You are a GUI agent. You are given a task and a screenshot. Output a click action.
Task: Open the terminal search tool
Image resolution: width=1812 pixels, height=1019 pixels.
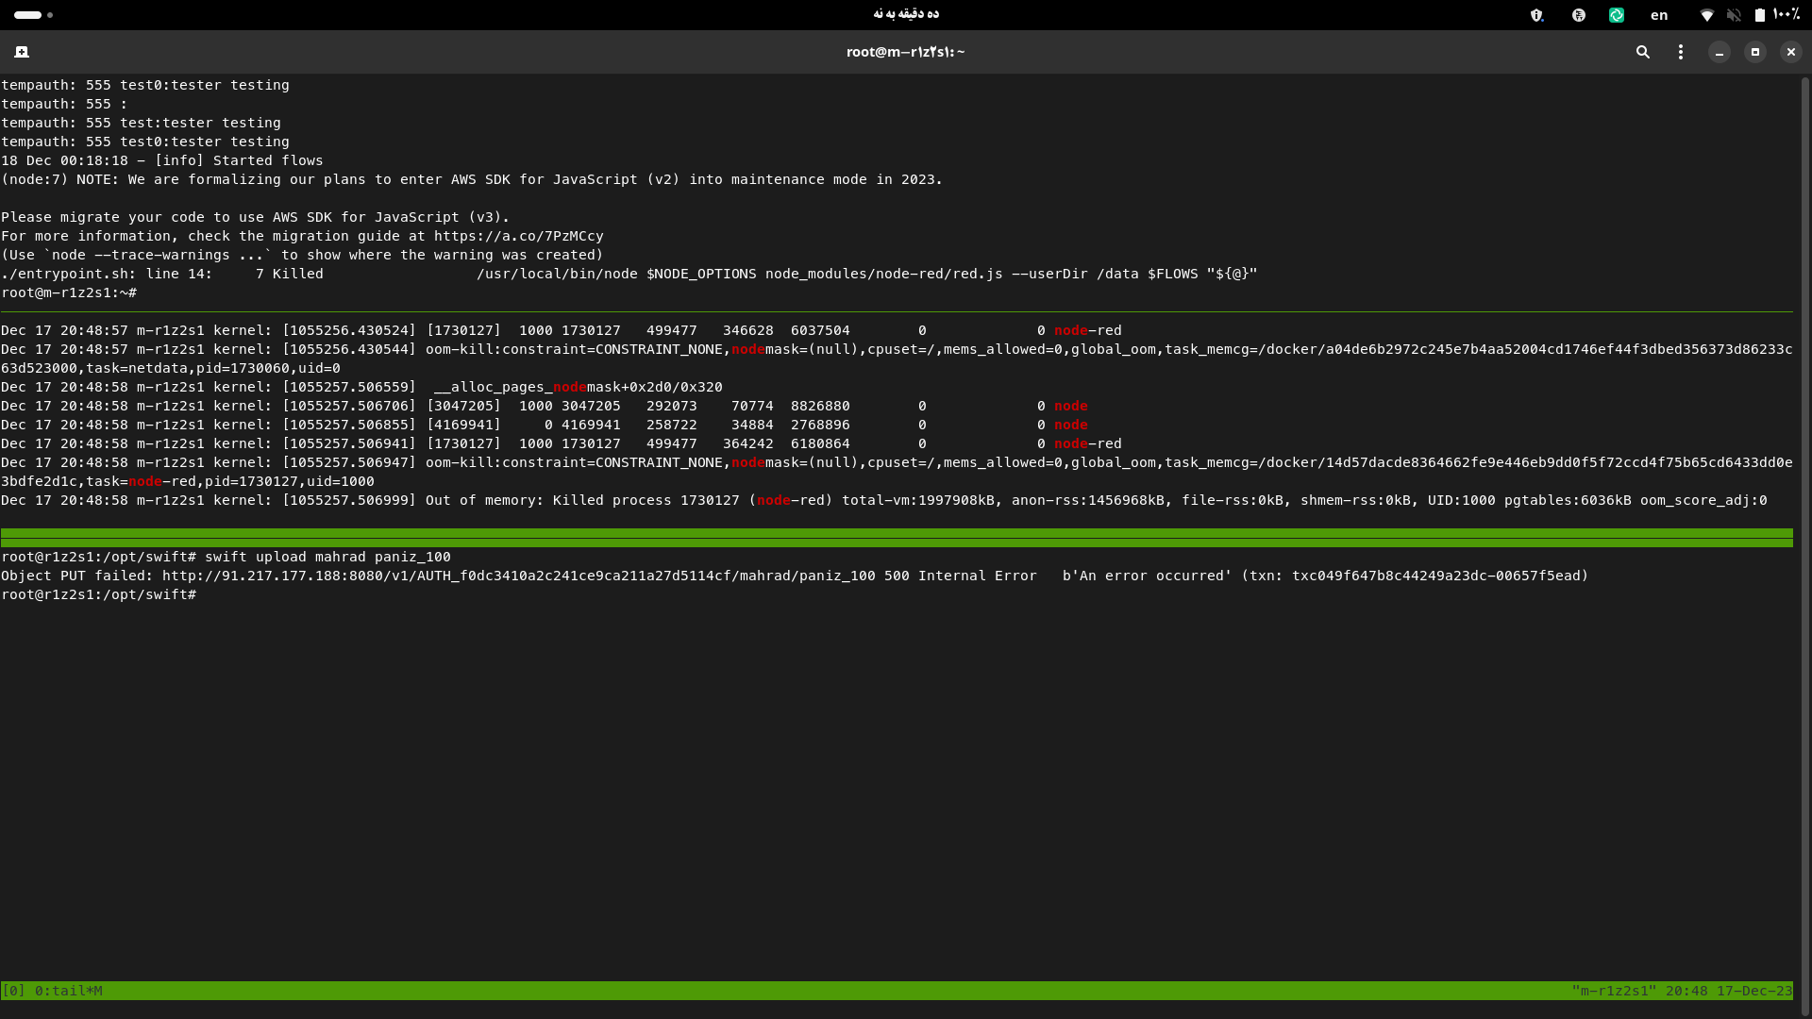[1642, 52]
